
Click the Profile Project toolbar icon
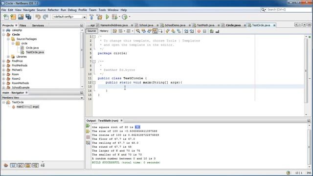click(125, 17)
